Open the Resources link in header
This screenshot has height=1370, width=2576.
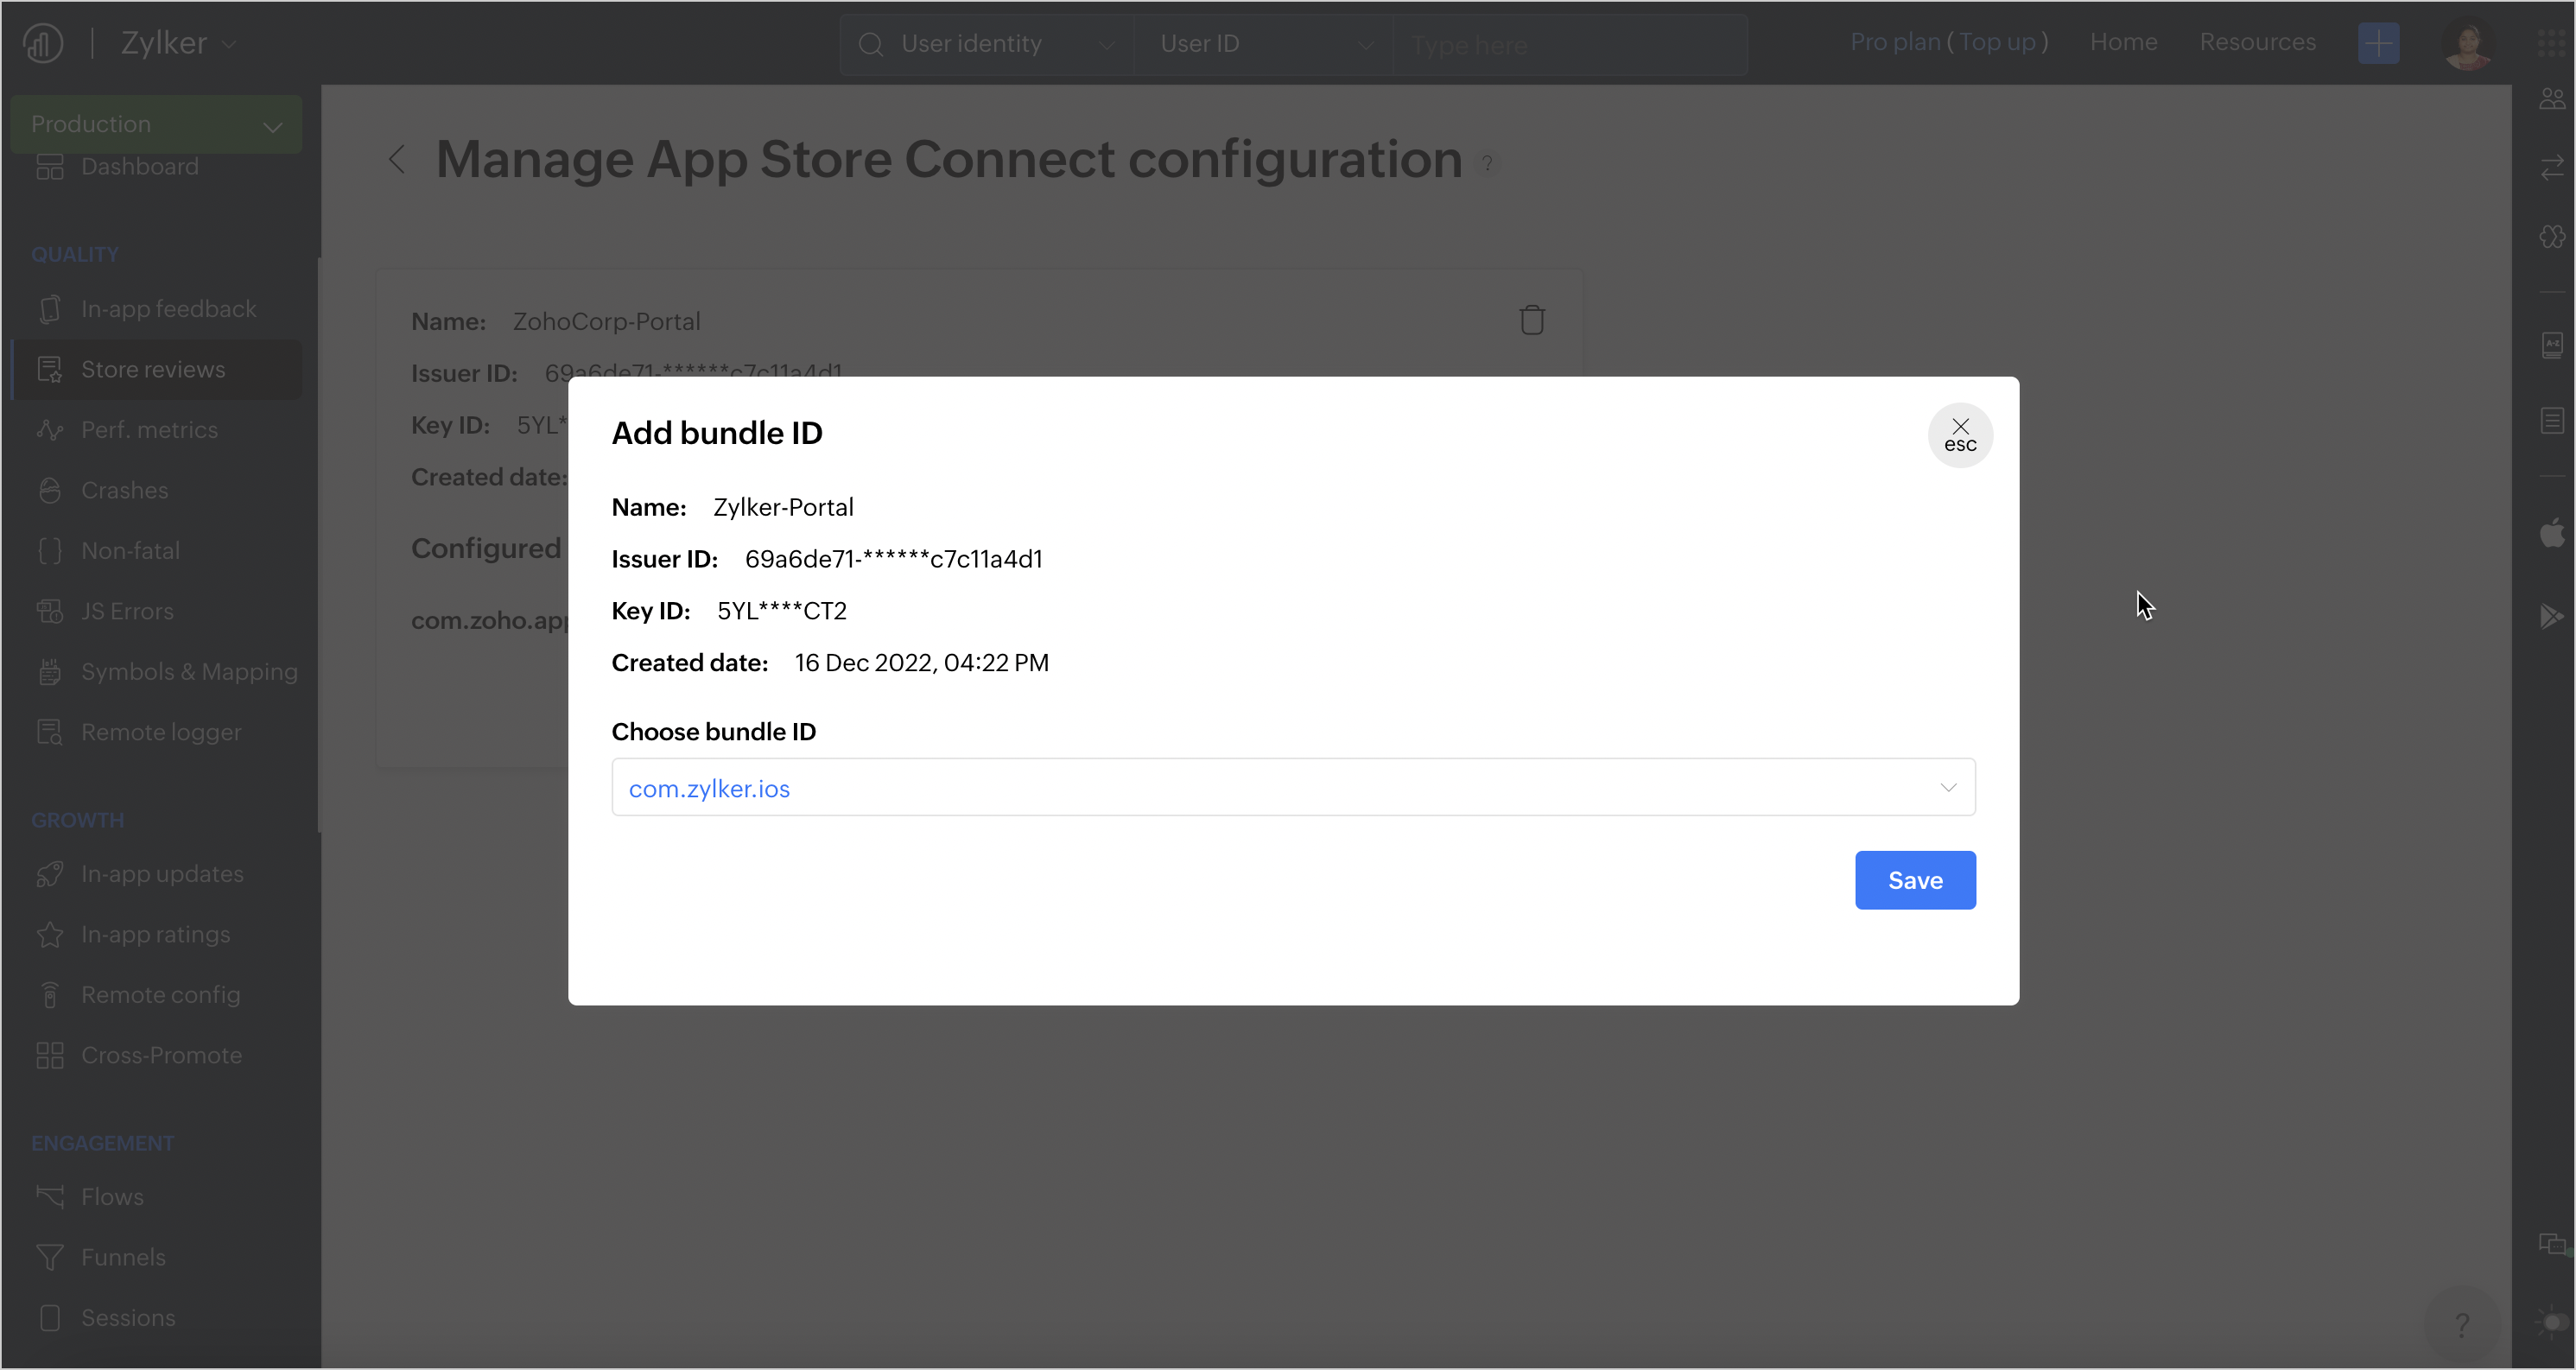[2256, 42]
